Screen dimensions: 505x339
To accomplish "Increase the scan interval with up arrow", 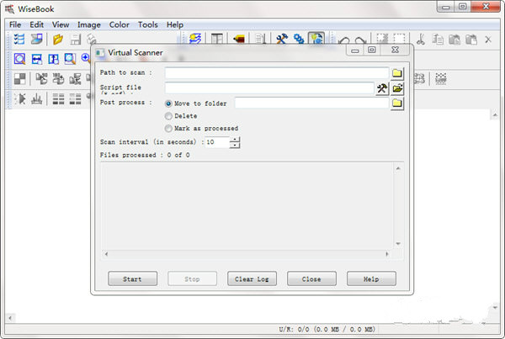I will pyautogui.click(x=235, y=139).
